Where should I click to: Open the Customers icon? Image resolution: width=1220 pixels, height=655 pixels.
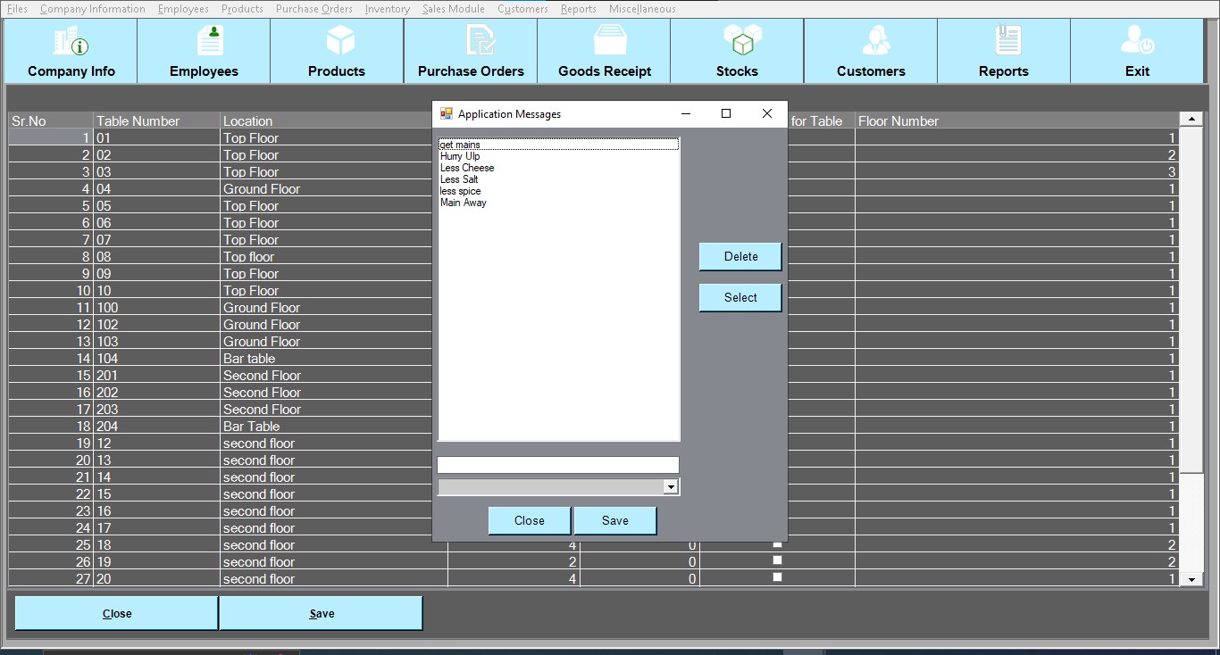click(874, 41)
